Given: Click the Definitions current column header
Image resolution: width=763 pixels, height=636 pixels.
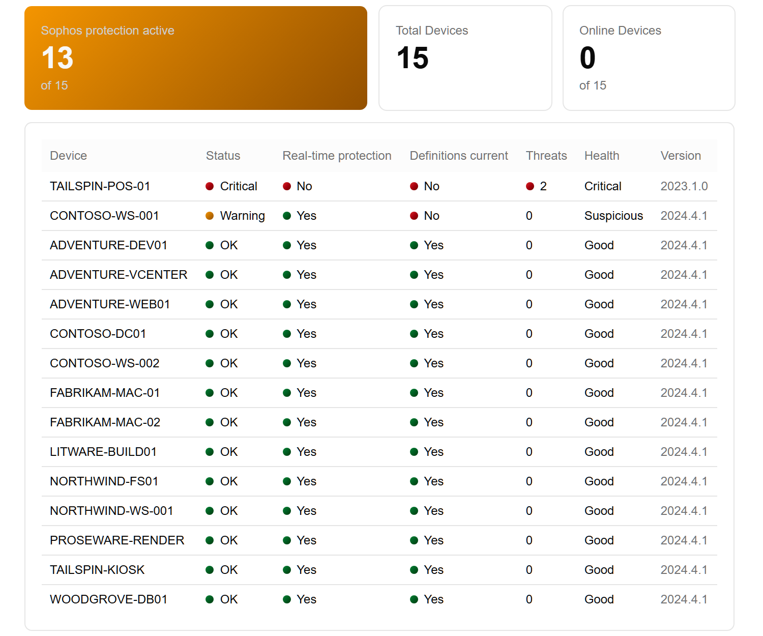Looking at the screenshot, I should point(459,156).
